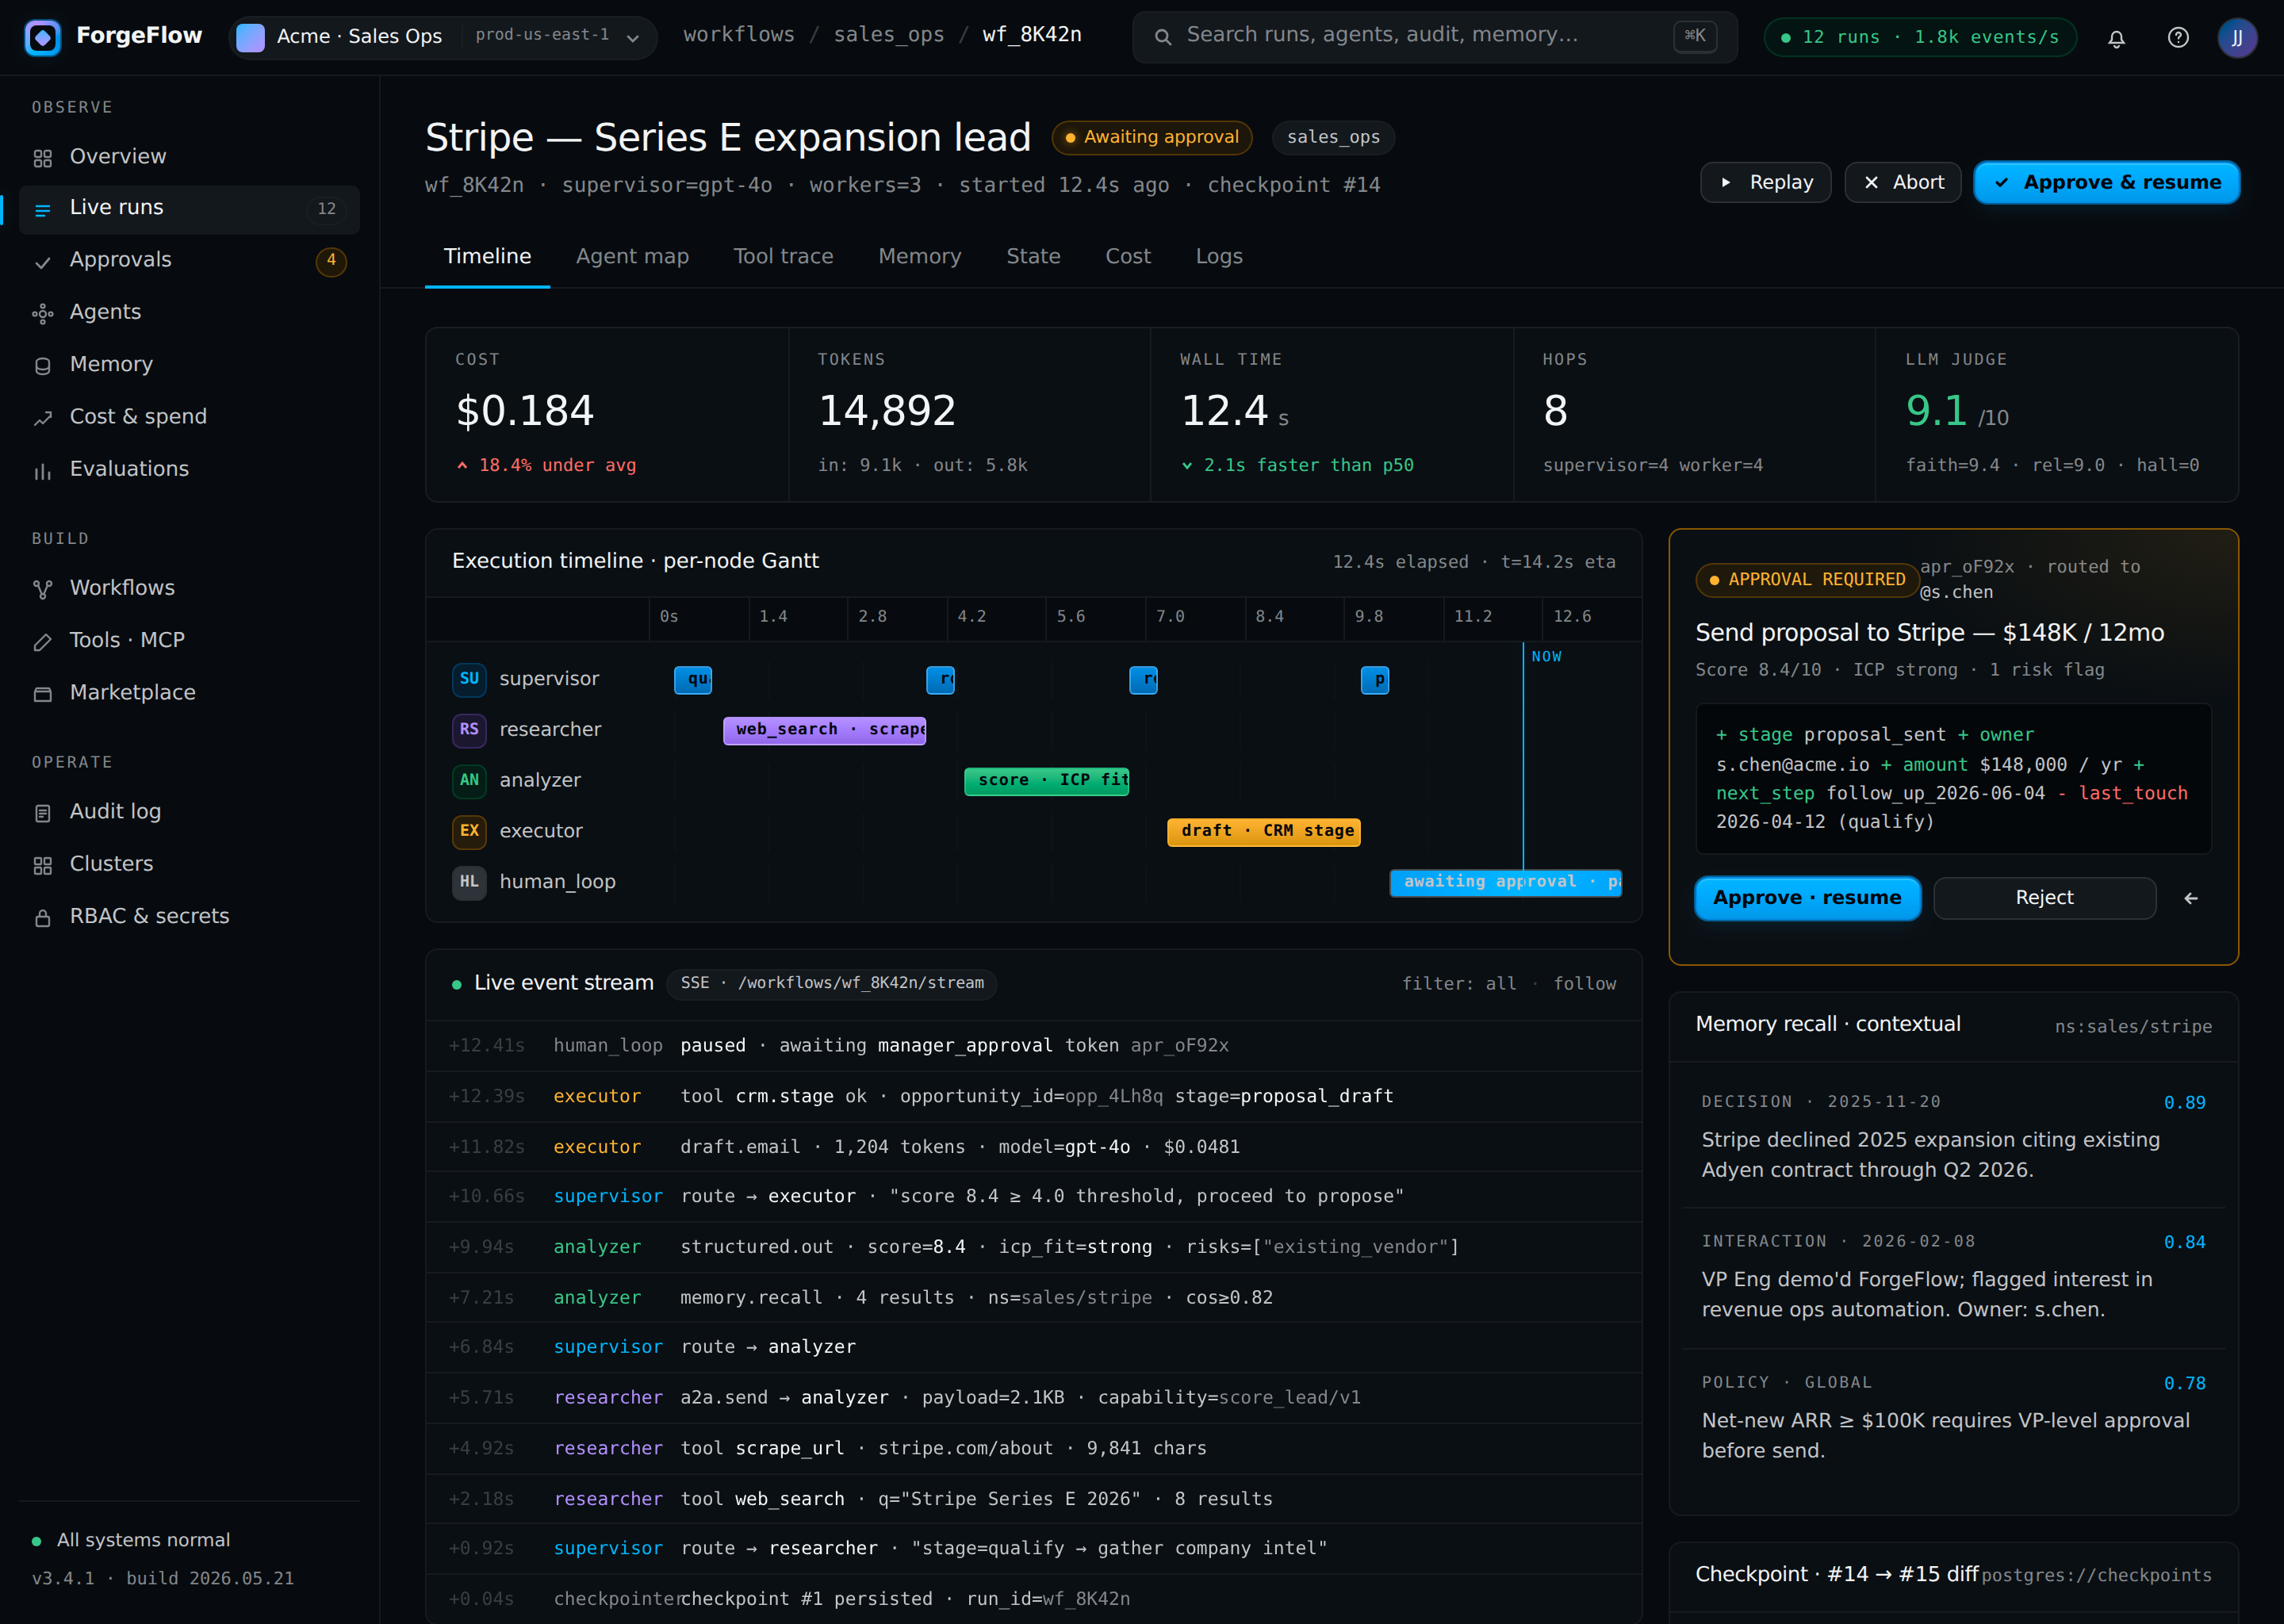
Task: Select the human_loop awaiting approval bar
Action: point(1505,883)
